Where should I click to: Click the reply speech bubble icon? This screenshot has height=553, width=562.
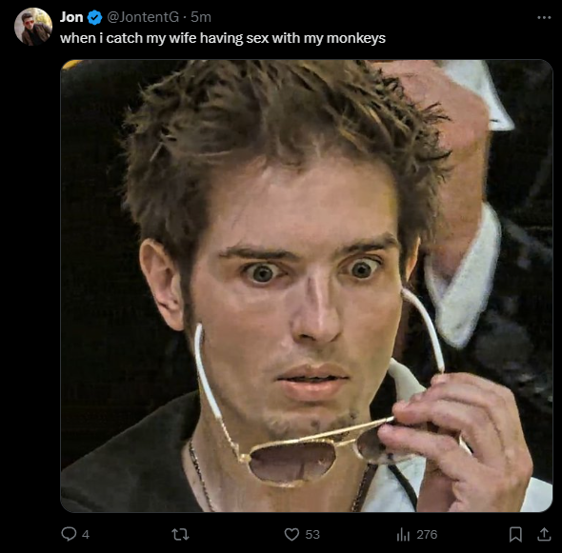69,534
